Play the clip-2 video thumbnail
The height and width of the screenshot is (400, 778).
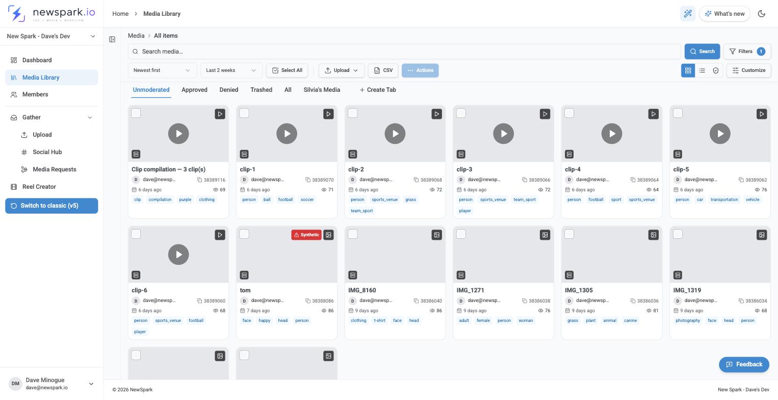[395, 134]
